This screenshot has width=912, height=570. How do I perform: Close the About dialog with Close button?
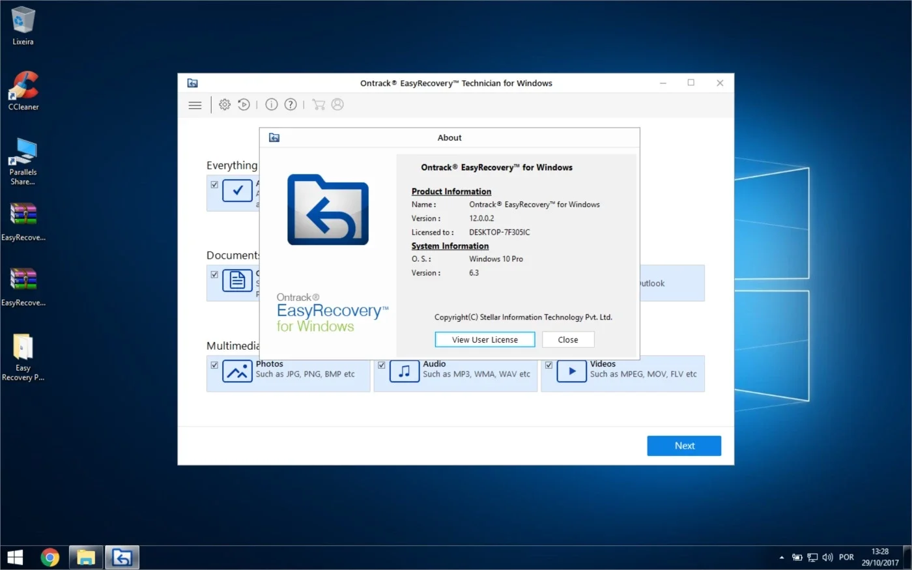[x=568, y=339]
